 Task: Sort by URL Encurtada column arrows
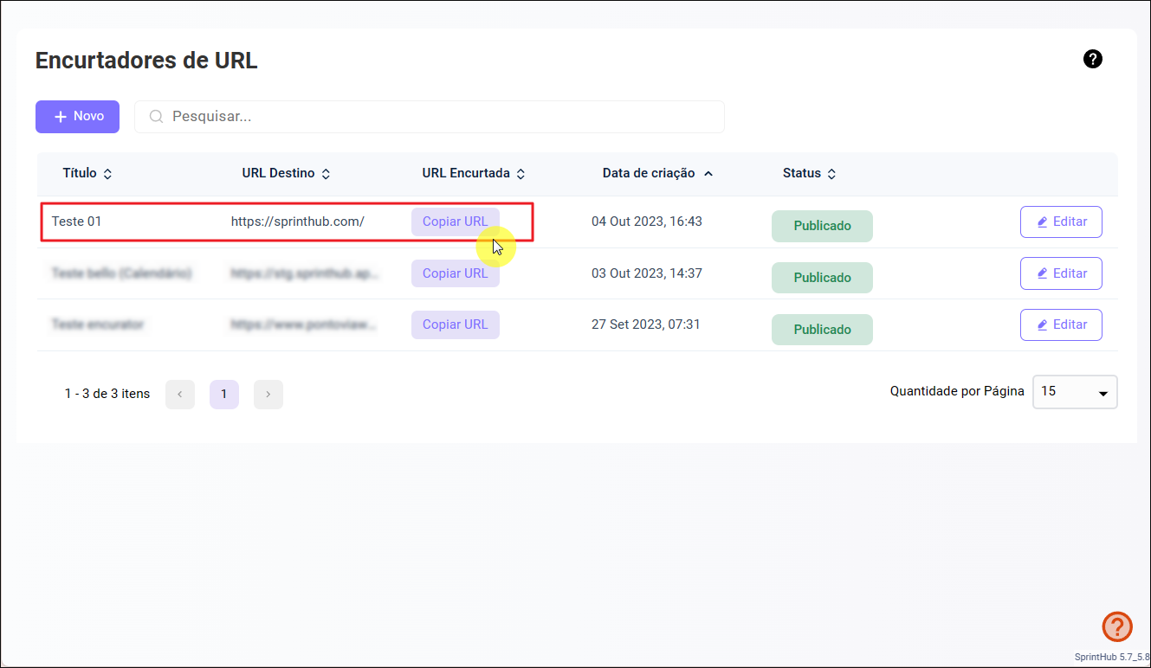(521, 174)
